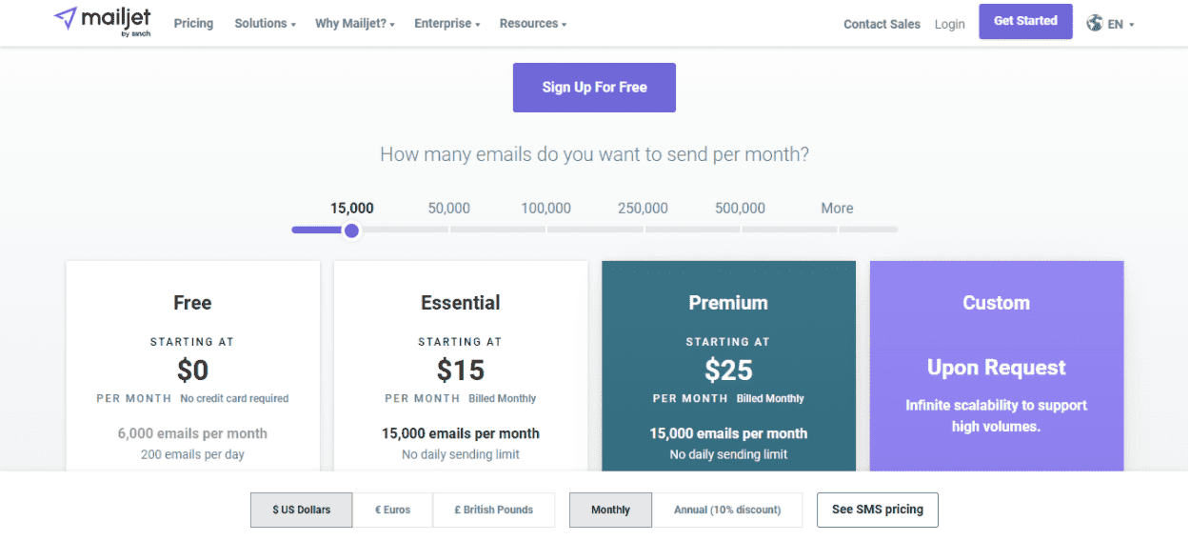Click the Login link
The height and width of the screenshot is (541, 1190).
tap(949, 25)
